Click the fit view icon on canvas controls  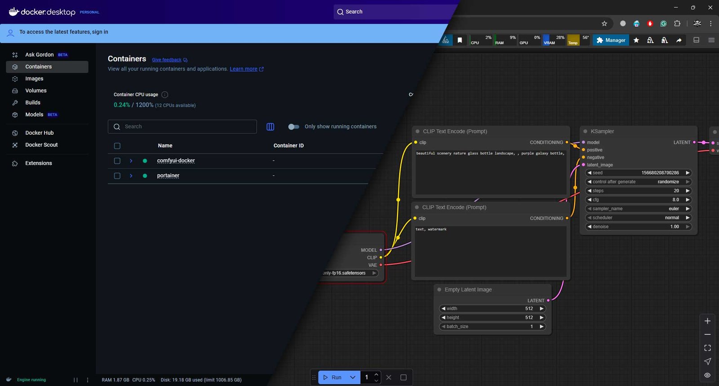click(707, 348)
